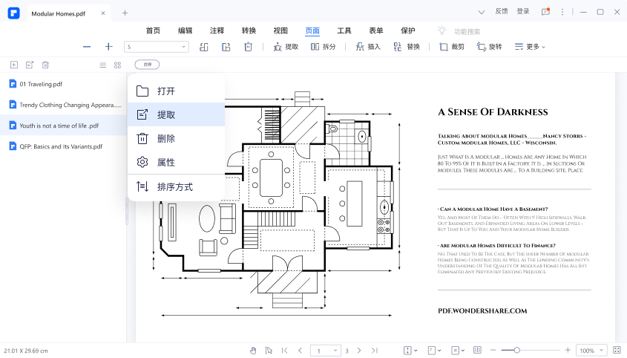This screenshot has height=358, width=627.
Task: Go to the previous page
Action: click(300, 350)
